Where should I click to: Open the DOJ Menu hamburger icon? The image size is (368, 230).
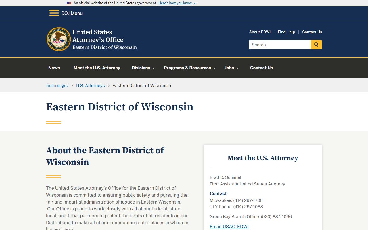click(x=54, y=13)
